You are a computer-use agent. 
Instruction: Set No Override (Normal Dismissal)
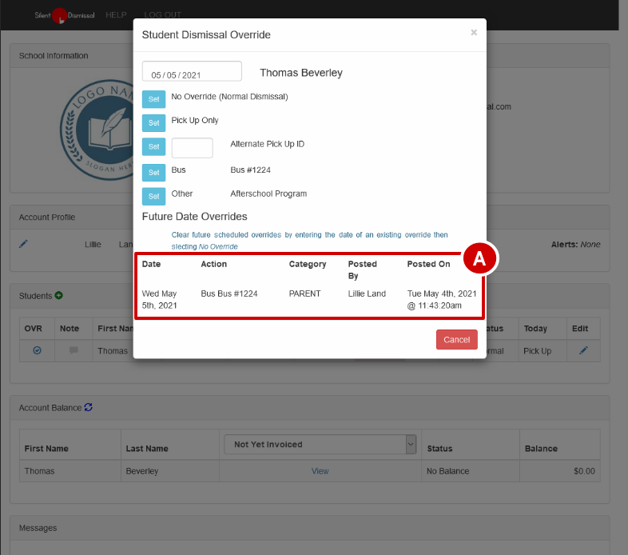point(153,99)
